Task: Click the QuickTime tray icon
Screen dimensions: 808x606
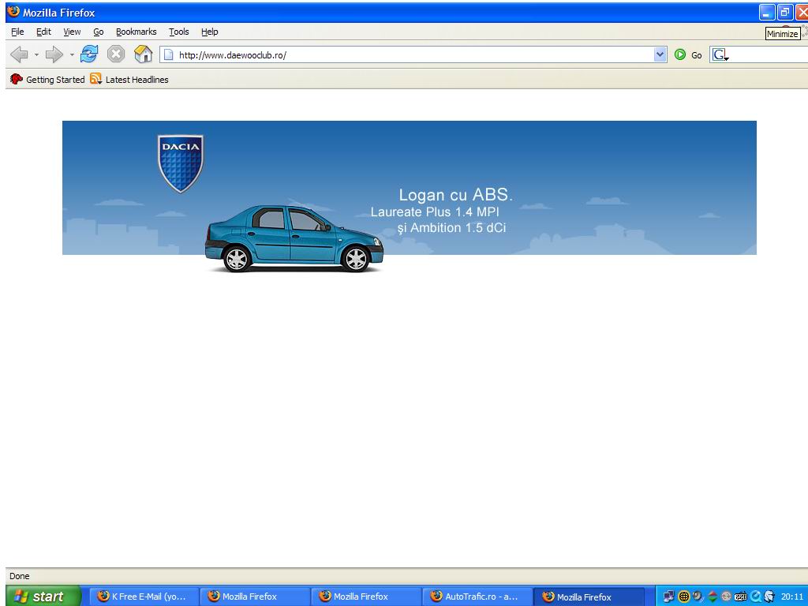Action: 755,597
